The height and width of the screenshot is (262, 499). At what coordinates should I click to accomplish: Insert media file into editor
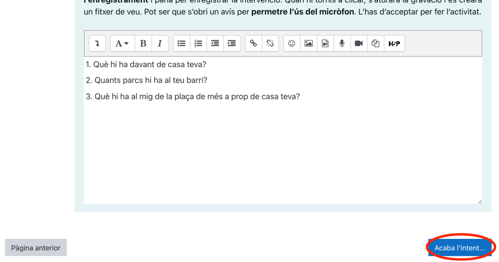tap(325, 44)
